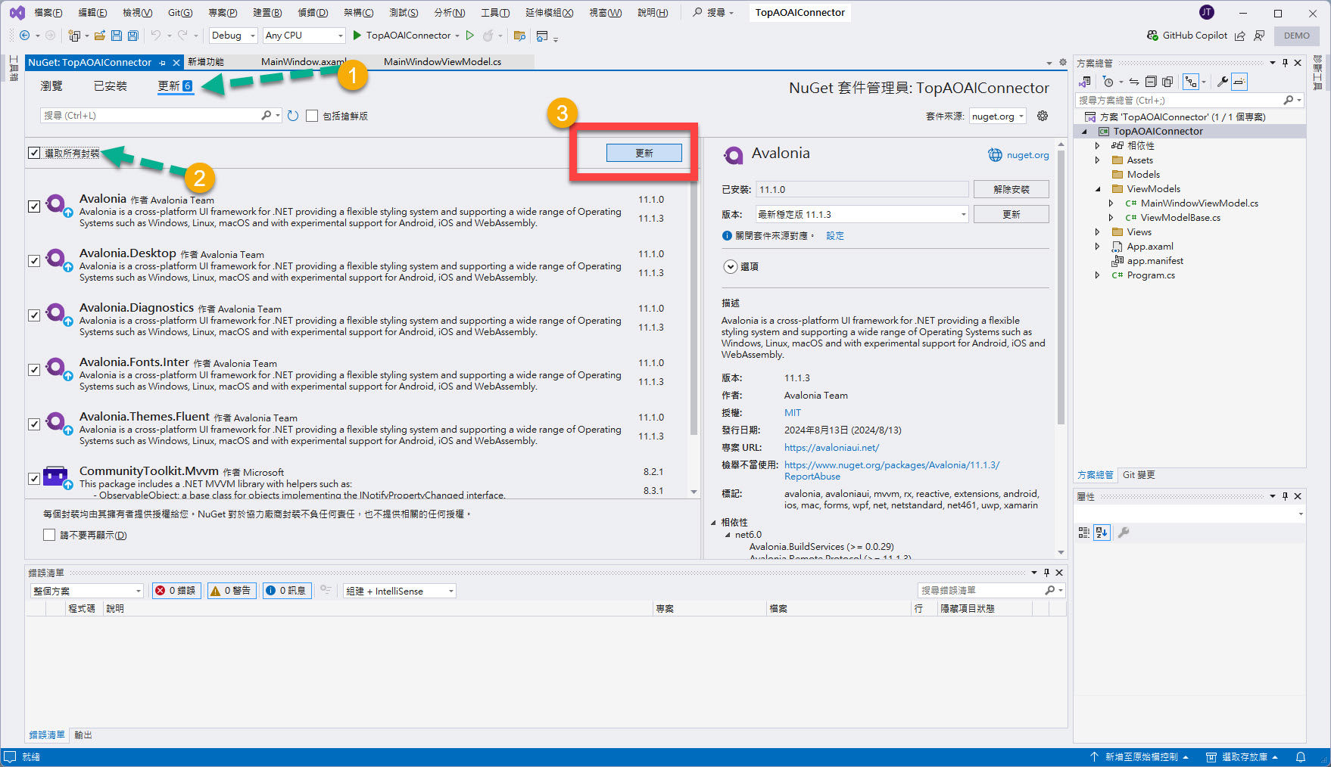Image resolution: width=1331 pixels, height=767 pixels.
Task: Click the refresh icon beside NuGet search
Action: tap(293, 116)
